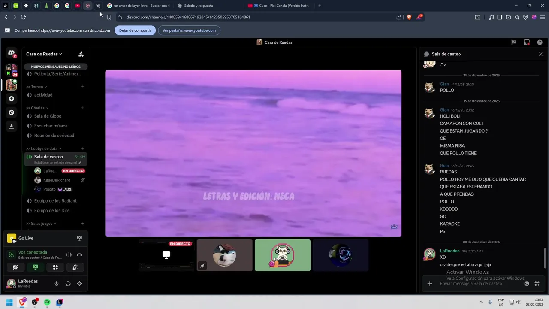Click the Brave Shields lion icon

(409, 17)
